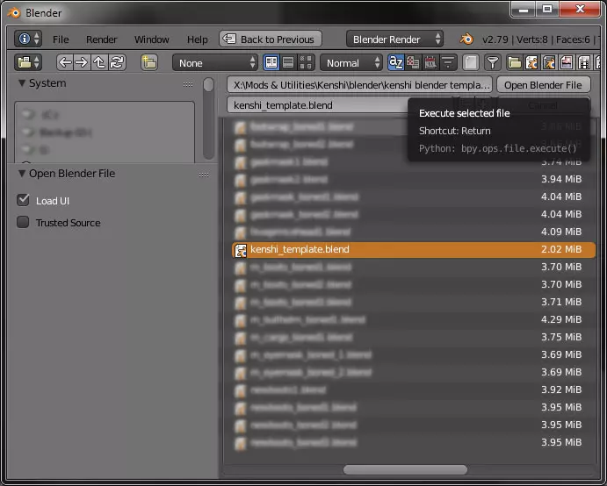Go to parent directory icon

tap(99, 62)
